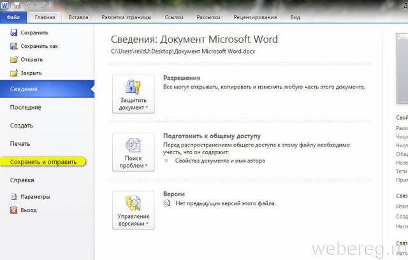
Task: Click the save floppy icon in quick access toolbar
Action: click(17, 5)
